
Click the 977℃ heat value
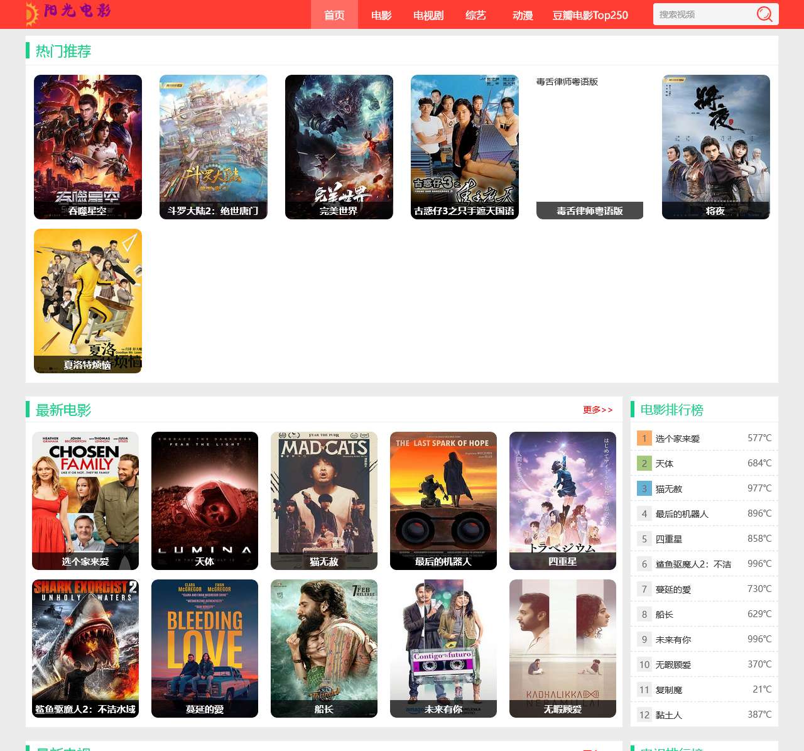[759, 488]
